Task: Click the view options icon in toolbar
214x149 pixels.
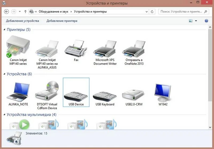Action: 190,21
